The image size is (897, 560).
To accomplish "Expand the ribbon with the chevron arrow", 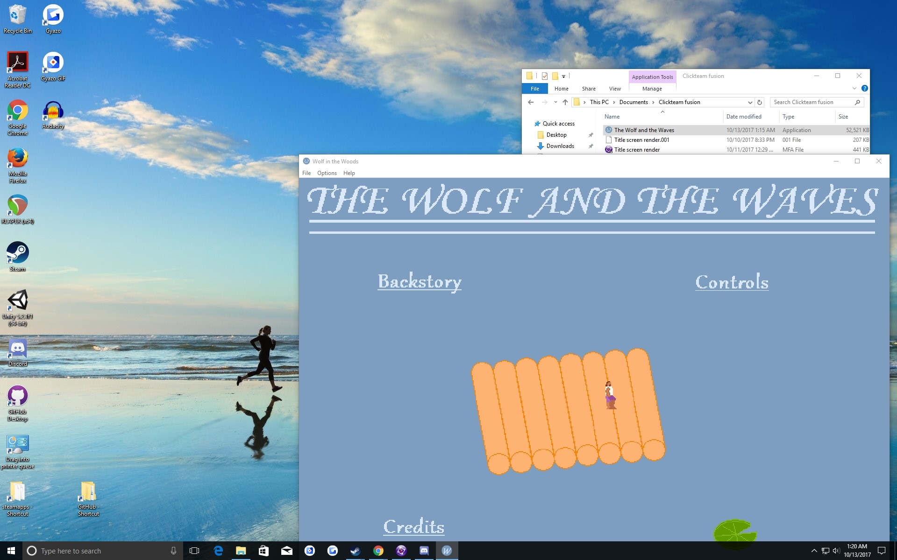I will coord(854,88).
